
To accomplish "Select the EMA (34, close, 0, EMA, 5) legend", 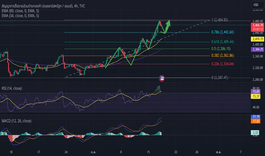I will click(20, 16).
